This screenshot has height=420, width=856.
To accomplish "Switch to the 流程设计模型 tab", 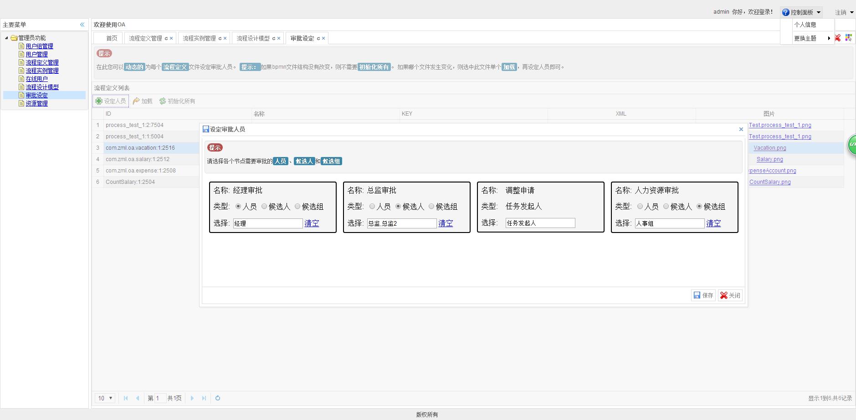I will (x=253, y=38).
